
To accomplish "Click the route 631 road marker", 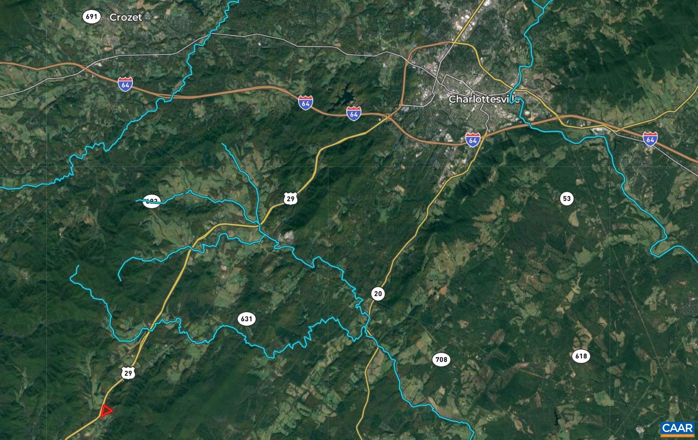I will pos(246,319).
